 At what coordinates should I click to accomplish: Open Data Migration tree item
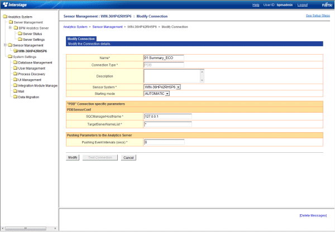pos(28,97)
